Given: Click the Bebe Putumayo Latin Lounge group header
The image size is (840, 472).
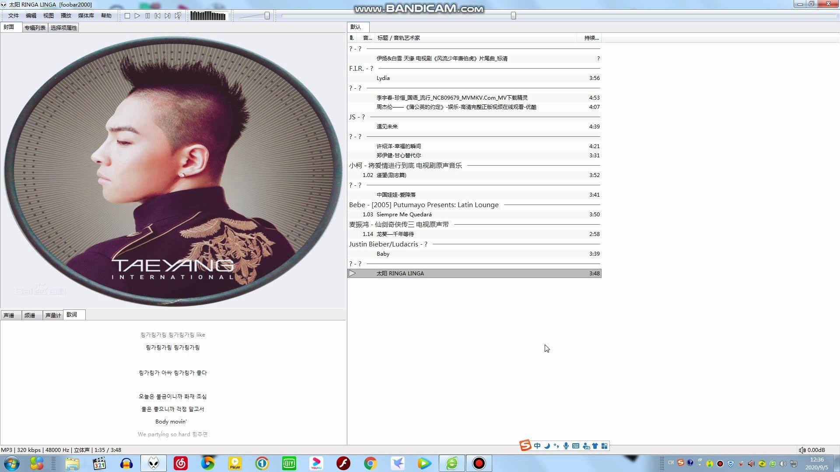Looking at the screenshot, I should click(x=474, y=205).
